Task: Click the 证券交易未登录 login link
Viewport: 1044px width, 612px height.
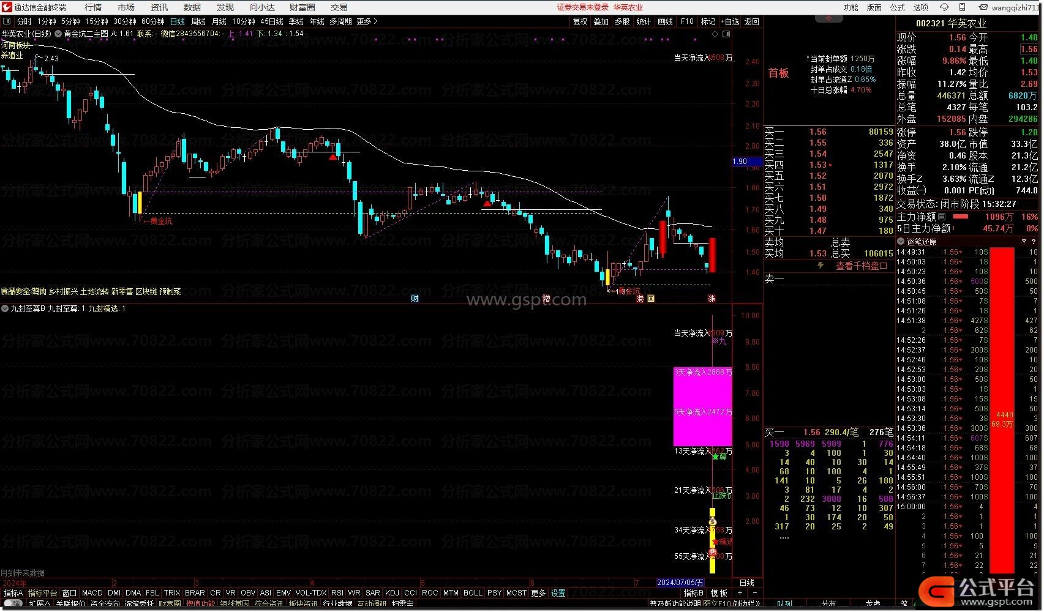Action: tap(582, 7)
